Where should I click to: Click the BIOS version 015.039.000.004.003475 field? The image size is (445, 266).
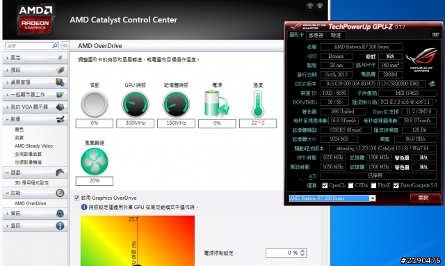pos(373,84)
